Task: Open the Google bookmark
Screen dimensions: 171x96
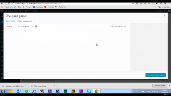Action: tap(27, 7)
